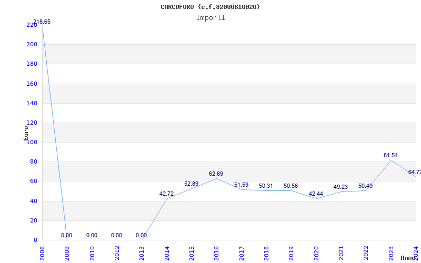
Task: Click the chart title CARCOFORO (c.f.82000610020)
Action: [x=210, y=7]
